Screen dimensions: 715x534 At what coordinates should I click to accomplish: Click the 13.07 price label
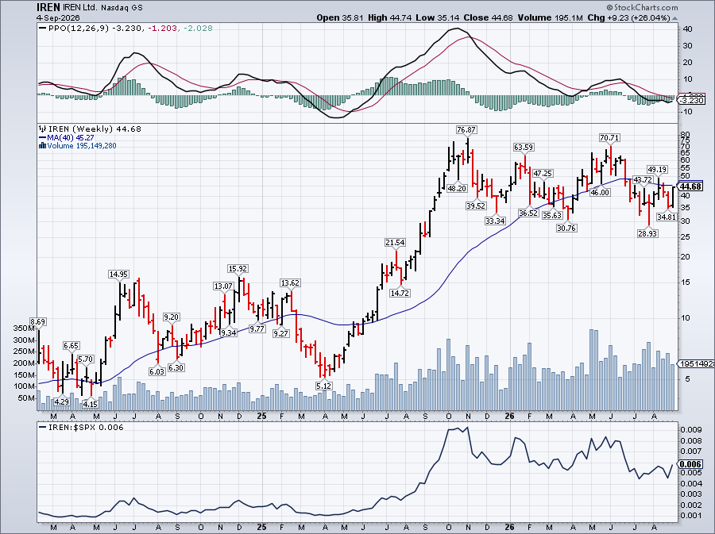223,286
